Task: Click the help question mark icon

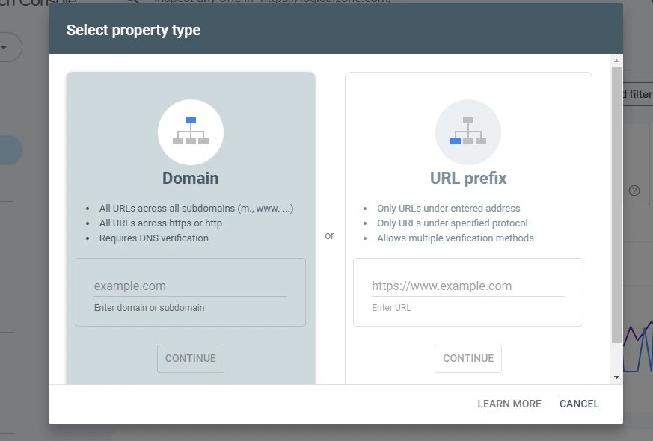Action: [633, 191]
